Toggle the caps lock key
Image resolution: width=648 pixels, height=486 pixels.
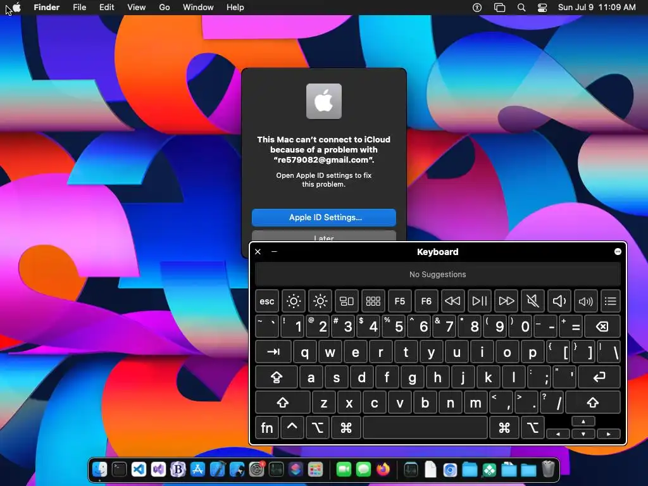tap(277, 377)
